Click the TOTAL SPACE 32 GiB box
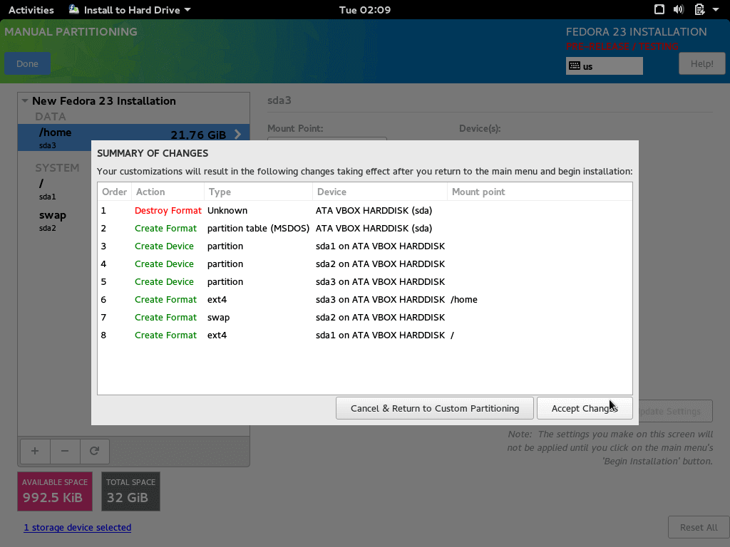 coord(130,491)
